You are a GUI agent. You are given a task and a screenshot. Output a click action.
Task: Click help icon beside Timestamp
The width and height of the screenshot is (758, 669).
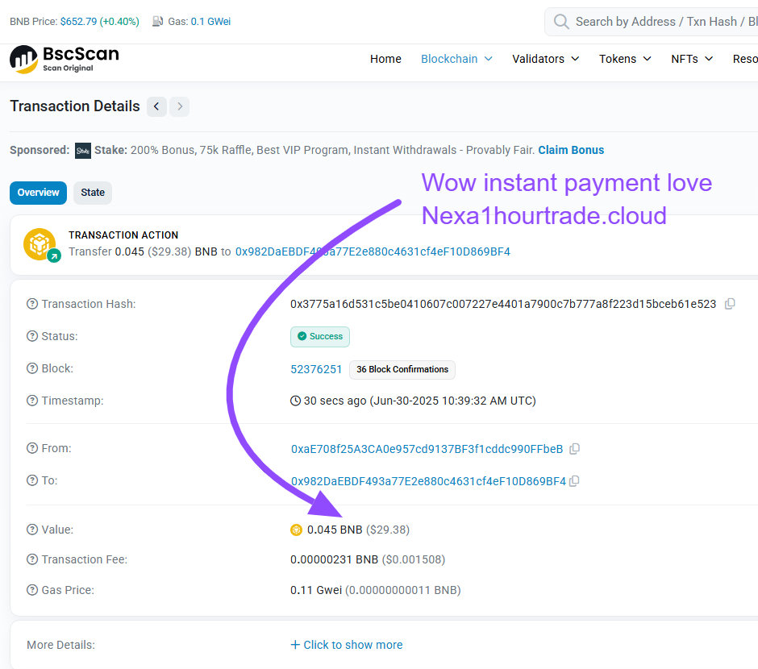tap(32, 401)
